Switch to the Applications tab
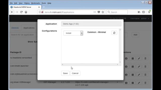Screen dimensions: 161x90 click(29, 28)
